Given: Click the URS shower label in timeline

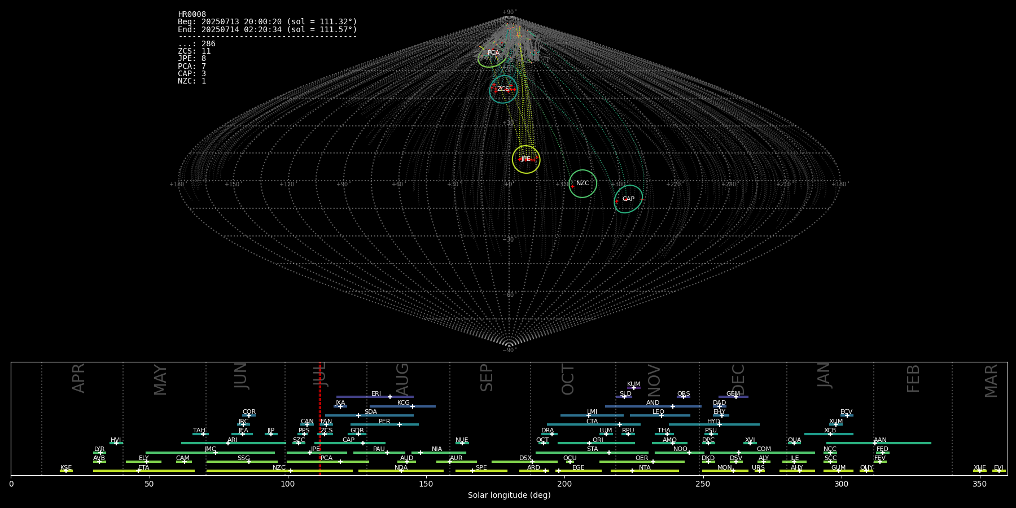Looking at the screenshot, I should (758, 468).
